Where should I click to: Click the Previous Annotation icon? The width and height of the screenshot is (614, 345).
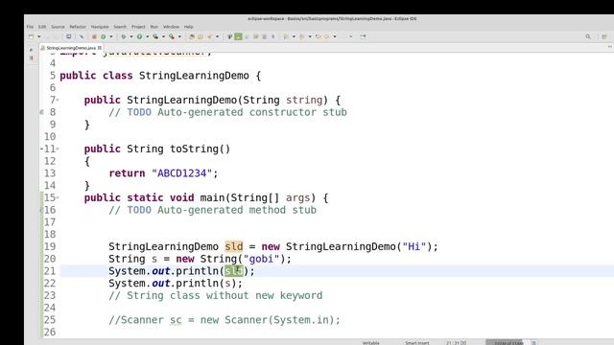pyautogui.click(x=302, y=36)
